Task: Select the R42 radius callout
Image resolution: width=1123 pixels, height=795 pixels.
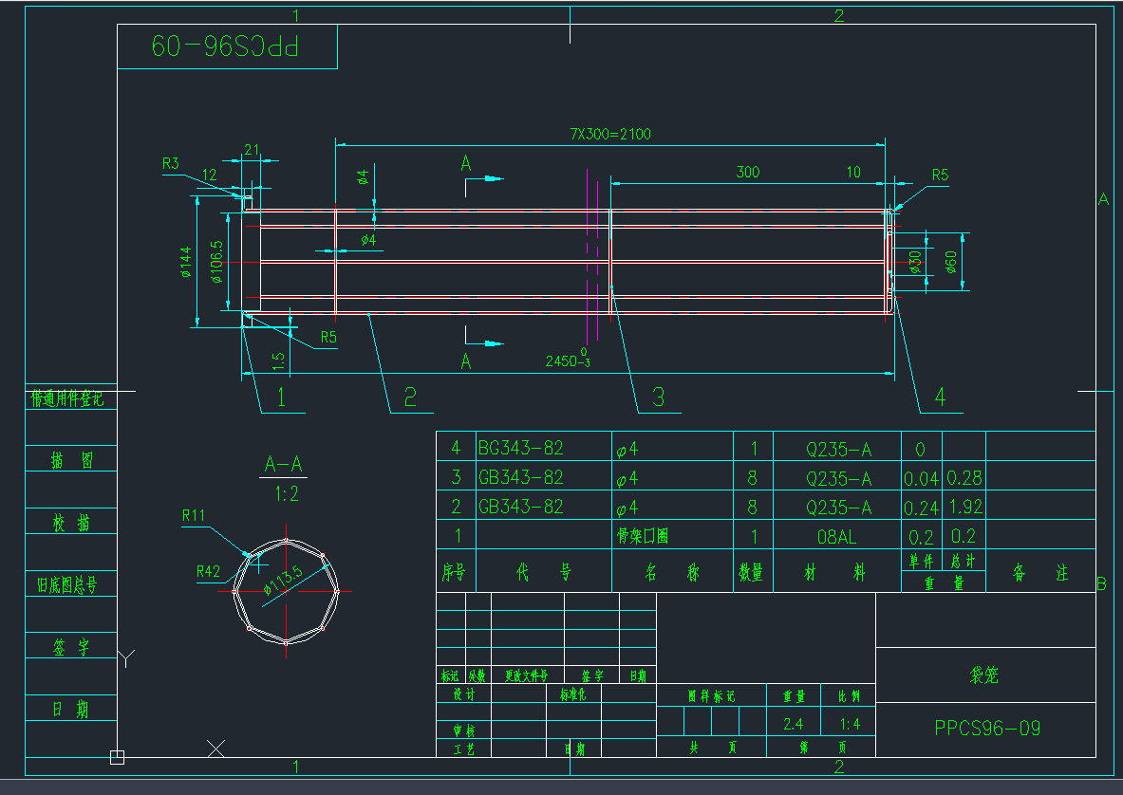Action: pyautogui.click(x=209, y=571)
